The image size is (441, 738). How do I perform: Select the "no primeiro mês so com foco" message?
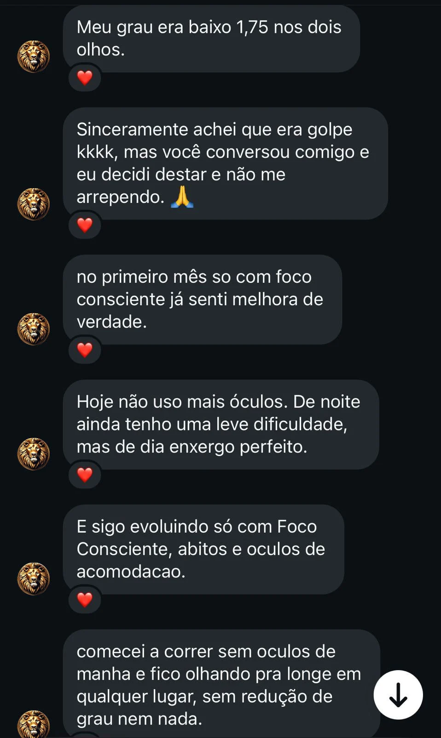pos(202,299)
